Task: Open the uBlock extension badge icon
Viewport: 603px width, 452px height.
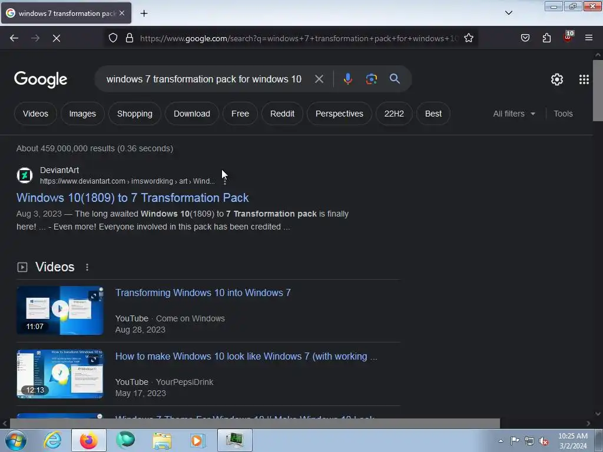Action: 568,37
